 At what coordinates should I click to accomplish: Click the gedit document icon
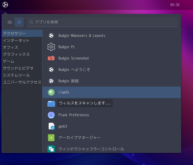click(x=51, y=126)
